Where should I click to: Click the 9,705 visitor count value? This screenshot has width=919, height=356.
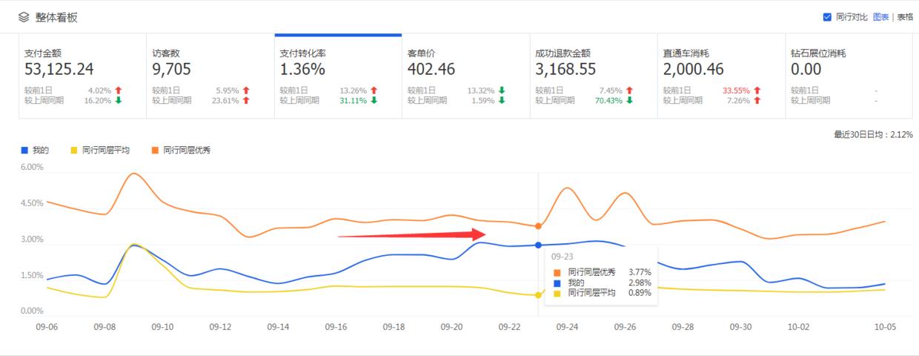172,70
